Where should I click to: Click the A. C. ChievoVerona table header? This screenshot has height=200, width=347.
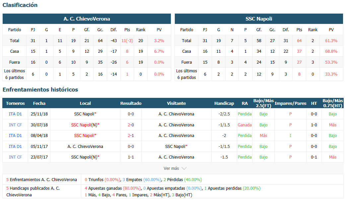point(87,19)
